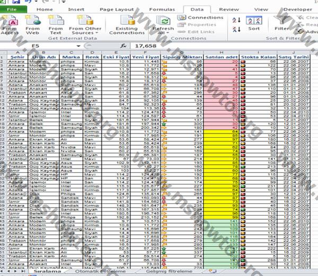Click the green Satılan adet cell in row 50
Image resolution: width=318 pixels, height=276 pixels.
point(221,248)
